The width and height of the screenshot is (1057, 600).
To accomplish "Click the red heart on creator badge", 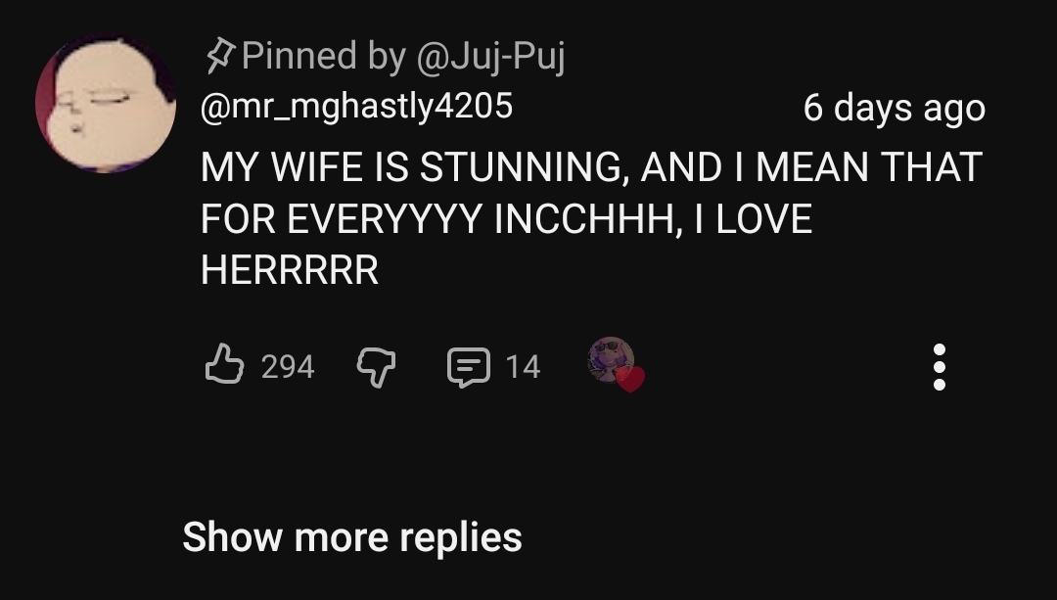I will [630, 379].
